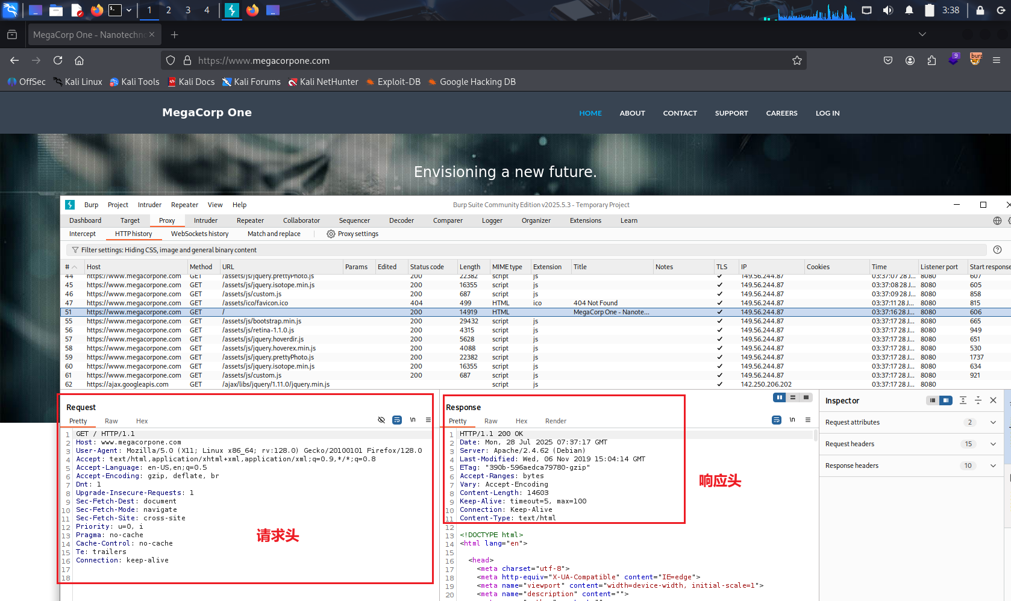Viewport: 1011px width, 601px height.
Task: Open the Decoder tab
Action: pos(401,220)
